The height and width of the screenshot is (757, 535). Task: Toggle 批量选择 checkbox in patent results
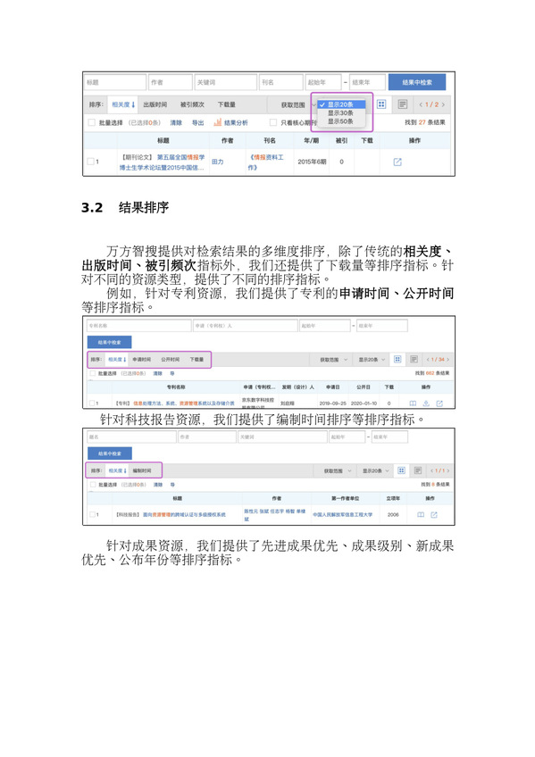click(x=92, y=373)
